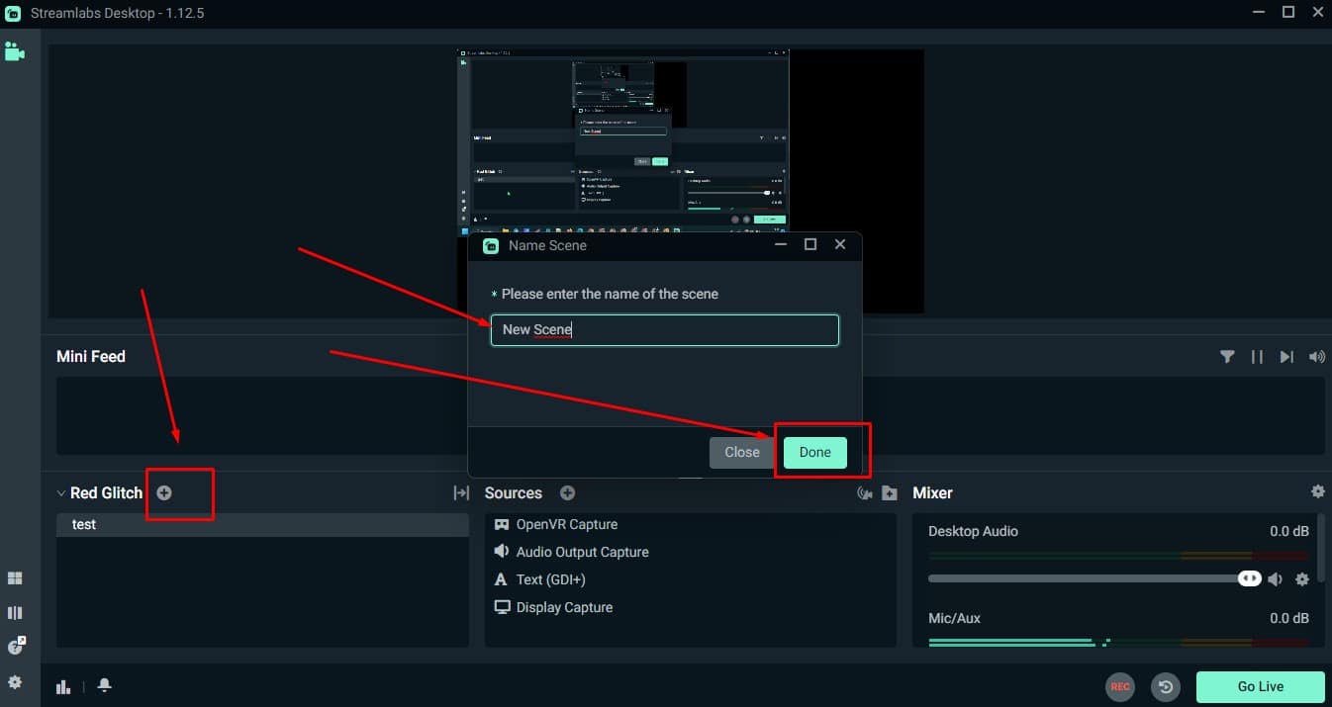Add a new scene with the plus icon
Screen dimensions: 1332x707
[x=164, y=492]
